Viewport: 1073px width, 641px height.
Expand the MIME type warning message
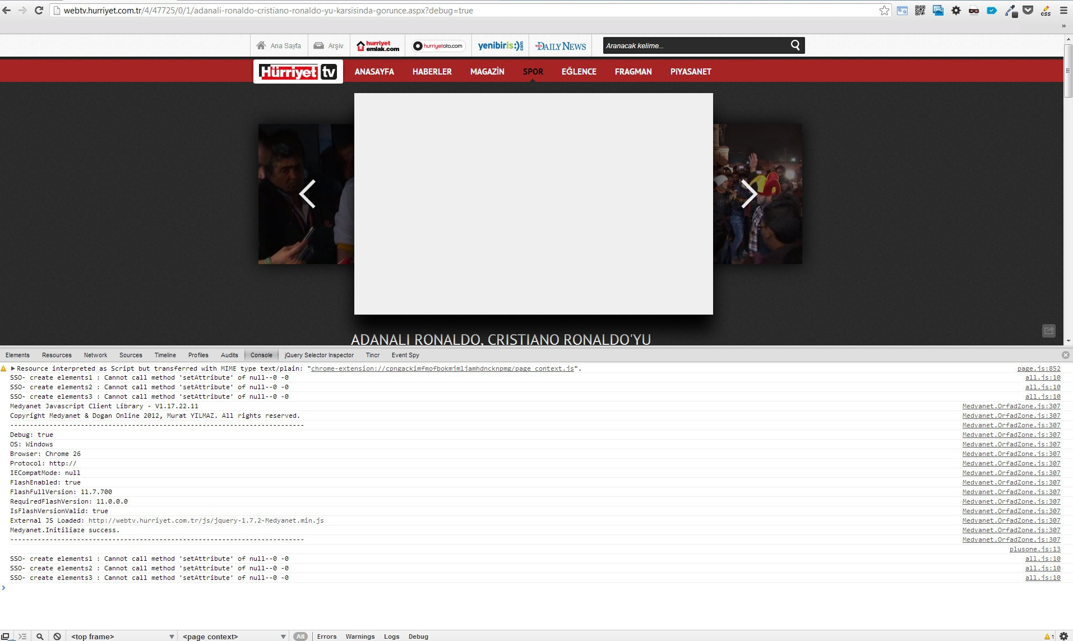(13, 368)
